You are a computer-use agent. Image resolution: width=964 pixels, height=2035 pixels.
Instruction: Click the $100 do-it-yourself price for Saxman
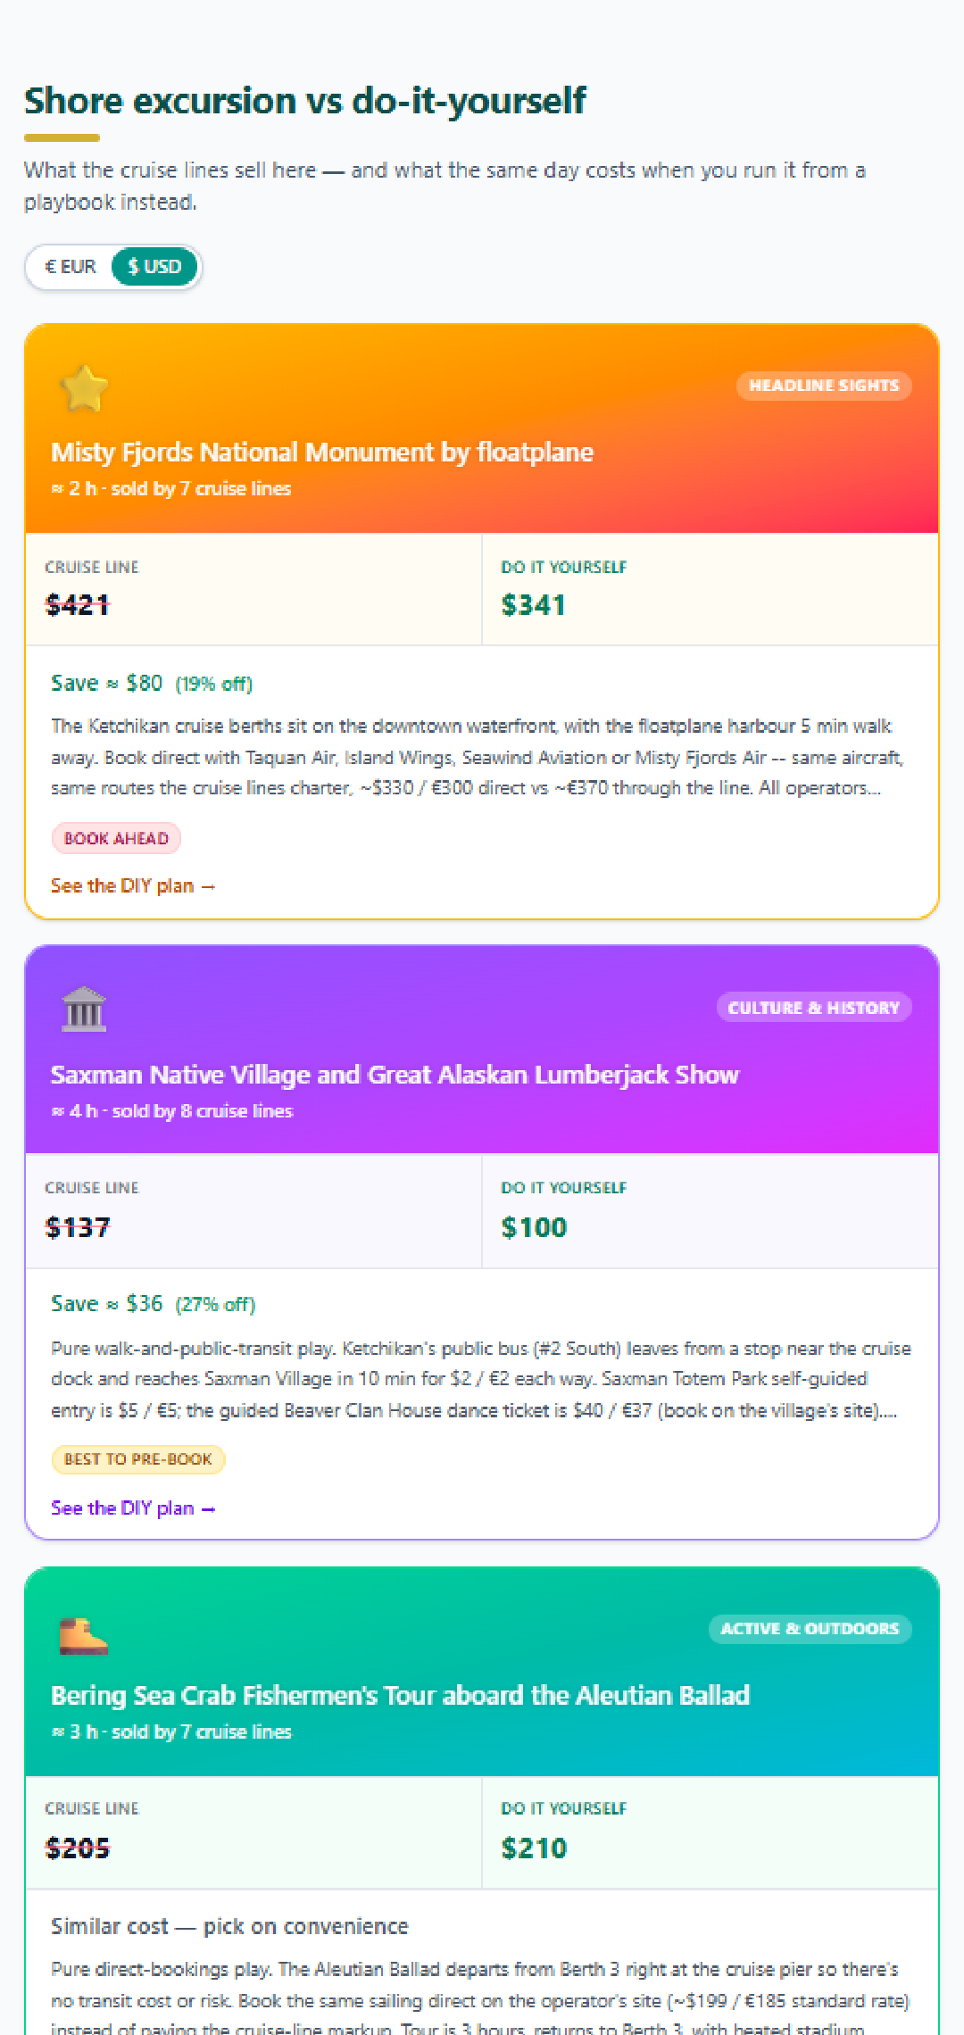tap(534, 1227)
